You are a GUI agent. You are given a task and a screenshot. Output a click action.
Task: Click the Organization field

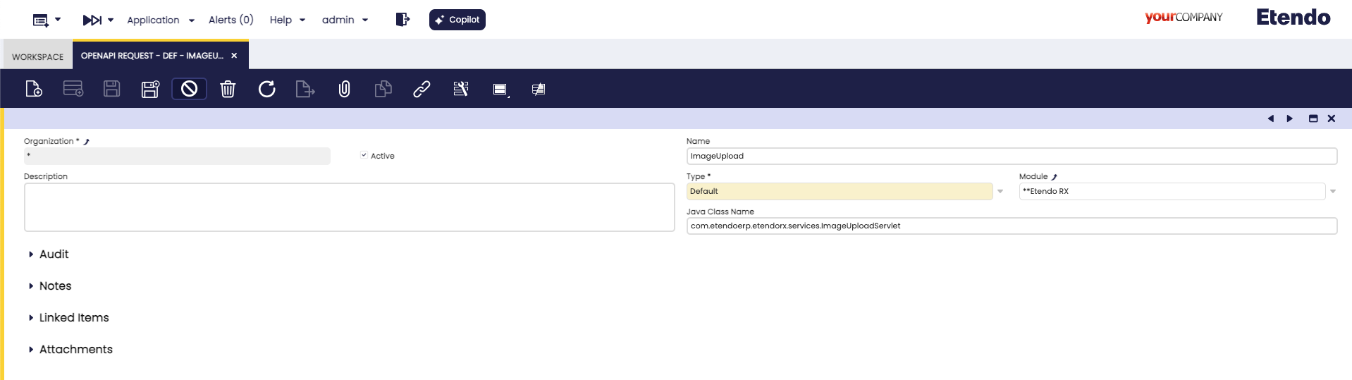click(x=177, y=156)
